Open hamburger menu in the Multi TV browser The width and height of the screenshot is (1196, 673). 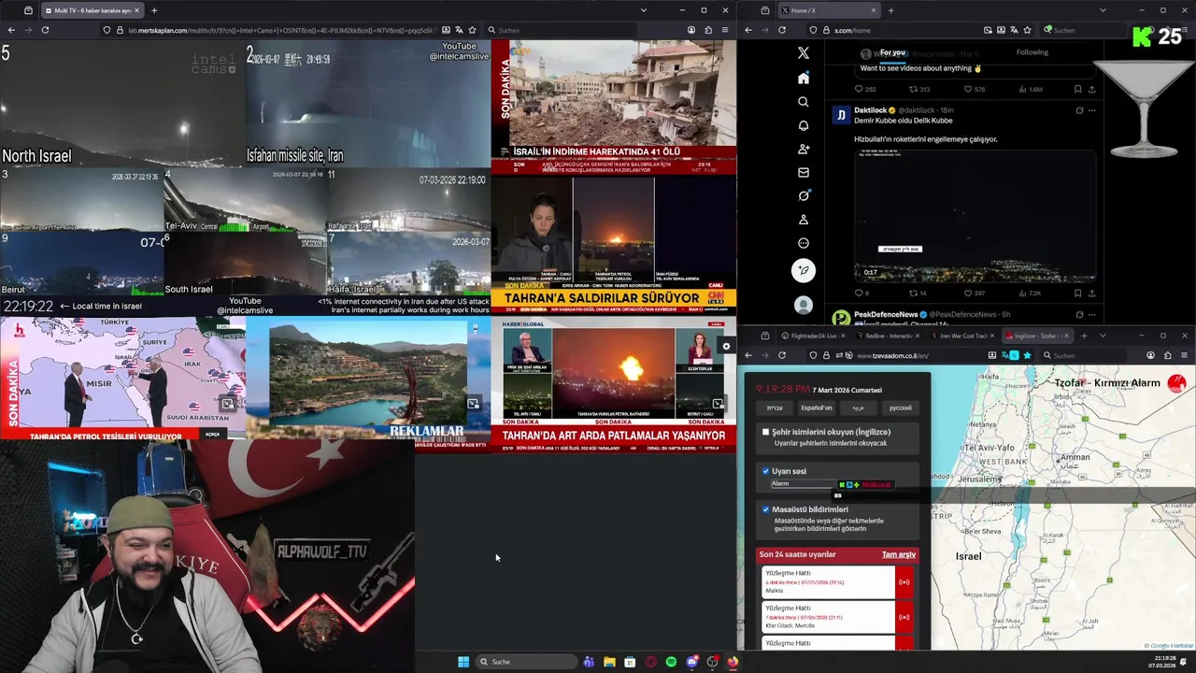[x=725, y=30]
